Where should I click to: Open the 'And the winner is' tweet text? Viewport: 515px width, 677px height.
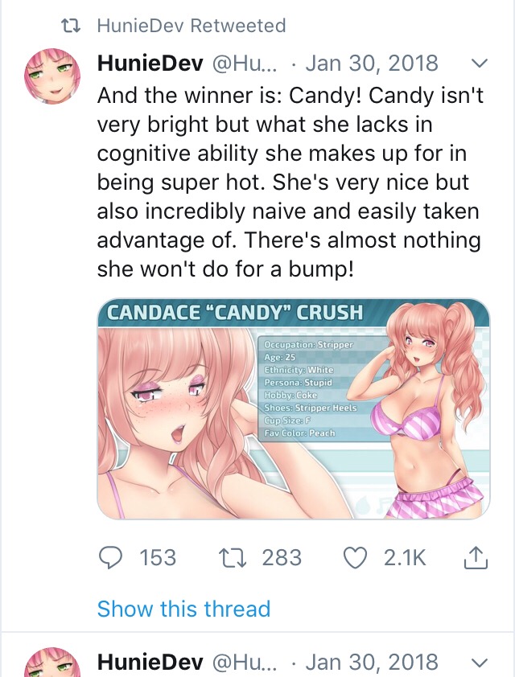point(290,183)
